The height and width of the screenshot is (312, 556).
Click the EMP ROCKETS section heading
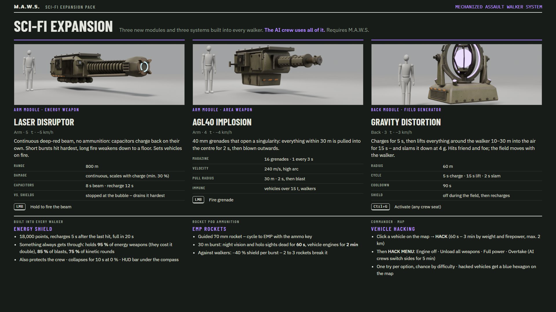(209, 229)
